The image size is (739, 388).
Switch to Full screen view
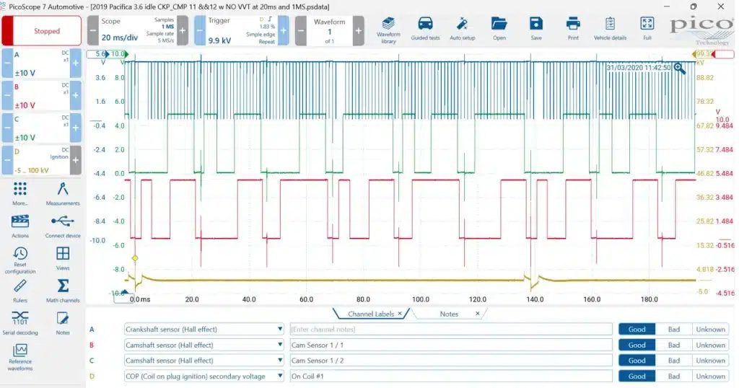pos(647,29)
